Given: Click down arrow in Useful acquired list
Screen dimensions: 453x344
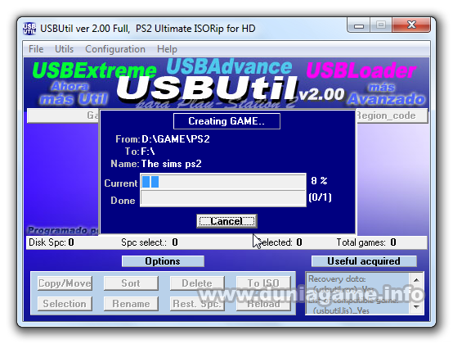Looking at the screenshot, I should [x=416, y=306].
